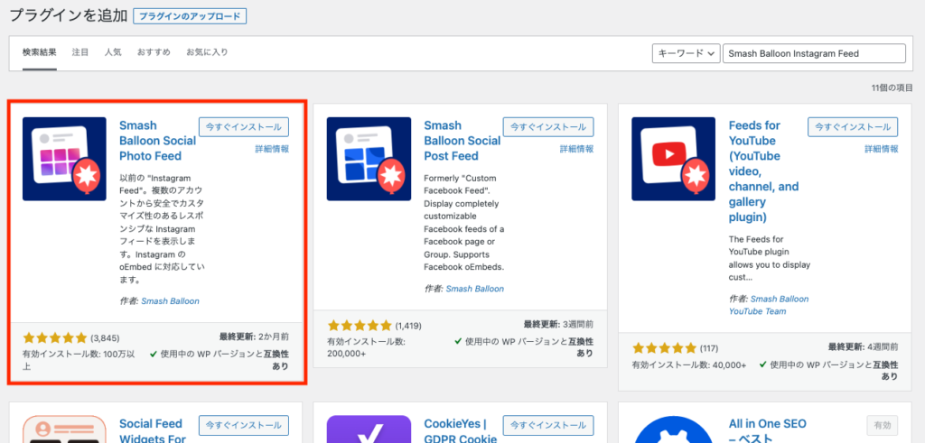The width and height of the screenshot is (925, 443).
Task: Install CookieYes GDPR Cookie plugin now
Action: pos(548,425)
